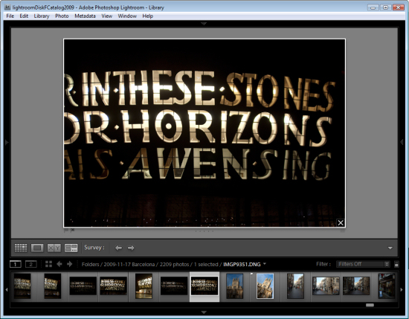This screenshot has height=319, width=409.
Task: Select tilted cathedral thumbnail with white border
Action: (x=265, y=286)
